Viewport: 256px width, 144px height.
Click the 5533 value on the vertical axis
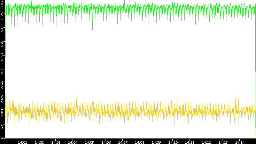coord(2,30)
